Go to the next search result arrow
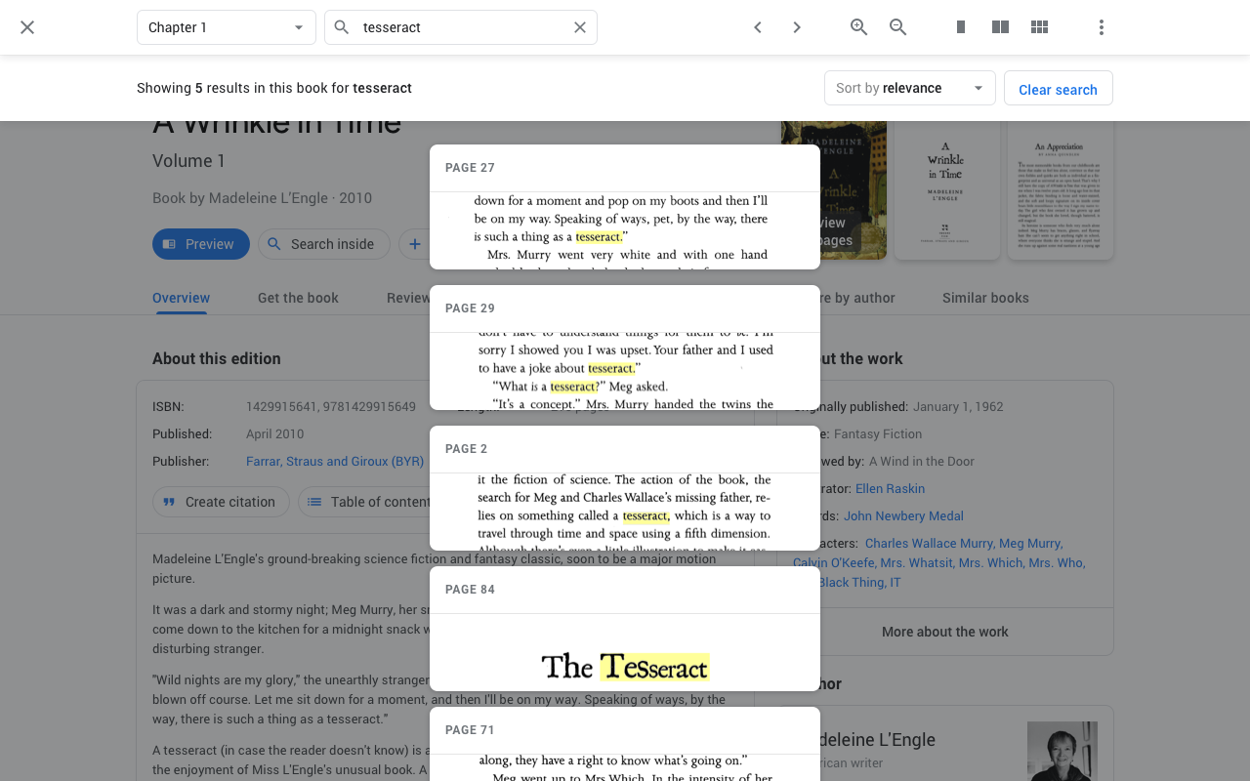Image resolution: width=1250 pixels, height=781 pixels. tap(796, 27)
